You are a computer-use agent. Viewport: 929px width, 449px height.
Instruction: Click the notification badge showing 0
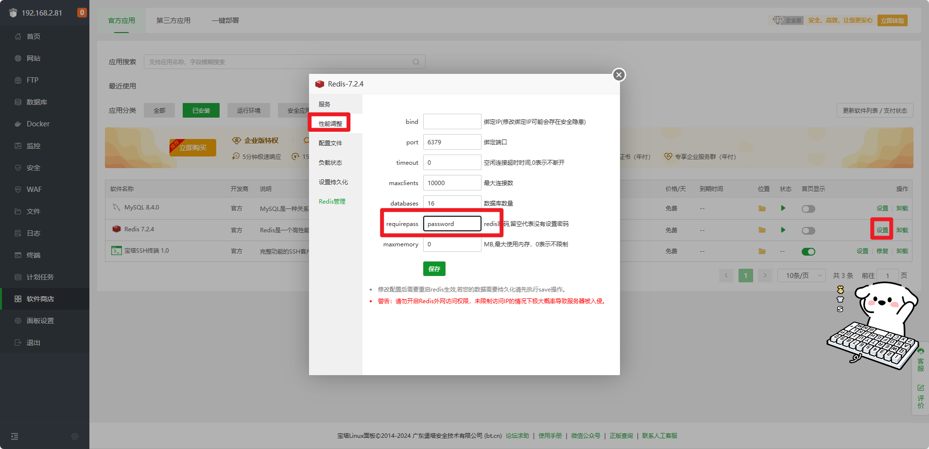click(x=82, y=13)
